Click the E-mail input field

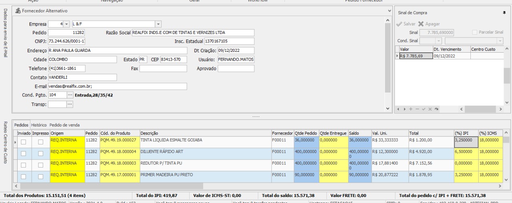[117, 87]
